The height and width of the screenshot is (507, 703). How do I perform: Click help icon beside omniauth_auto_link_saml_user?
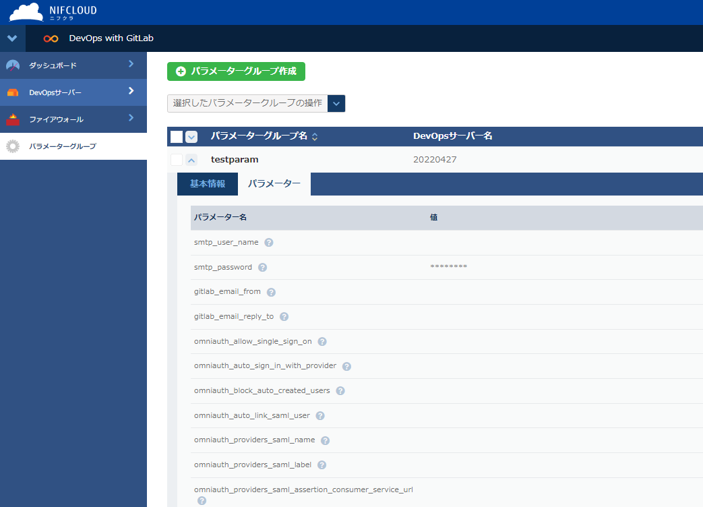320,416
